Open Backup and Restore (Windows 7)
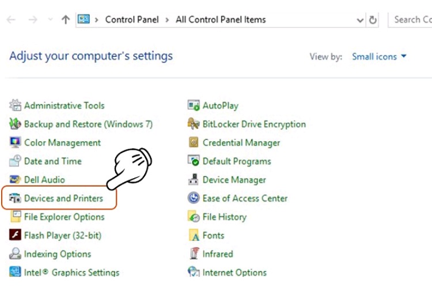 pos(89,124)
